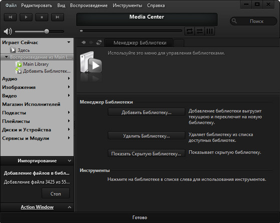The height and width of the screenshot is (223, 280).
Task: Select the Main Library item
Action: click(36, 64)
